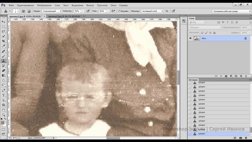Viewport: 252px width, 142px height.
Task: Open the opacity 76% slider arrow
Action: point(83,11)
